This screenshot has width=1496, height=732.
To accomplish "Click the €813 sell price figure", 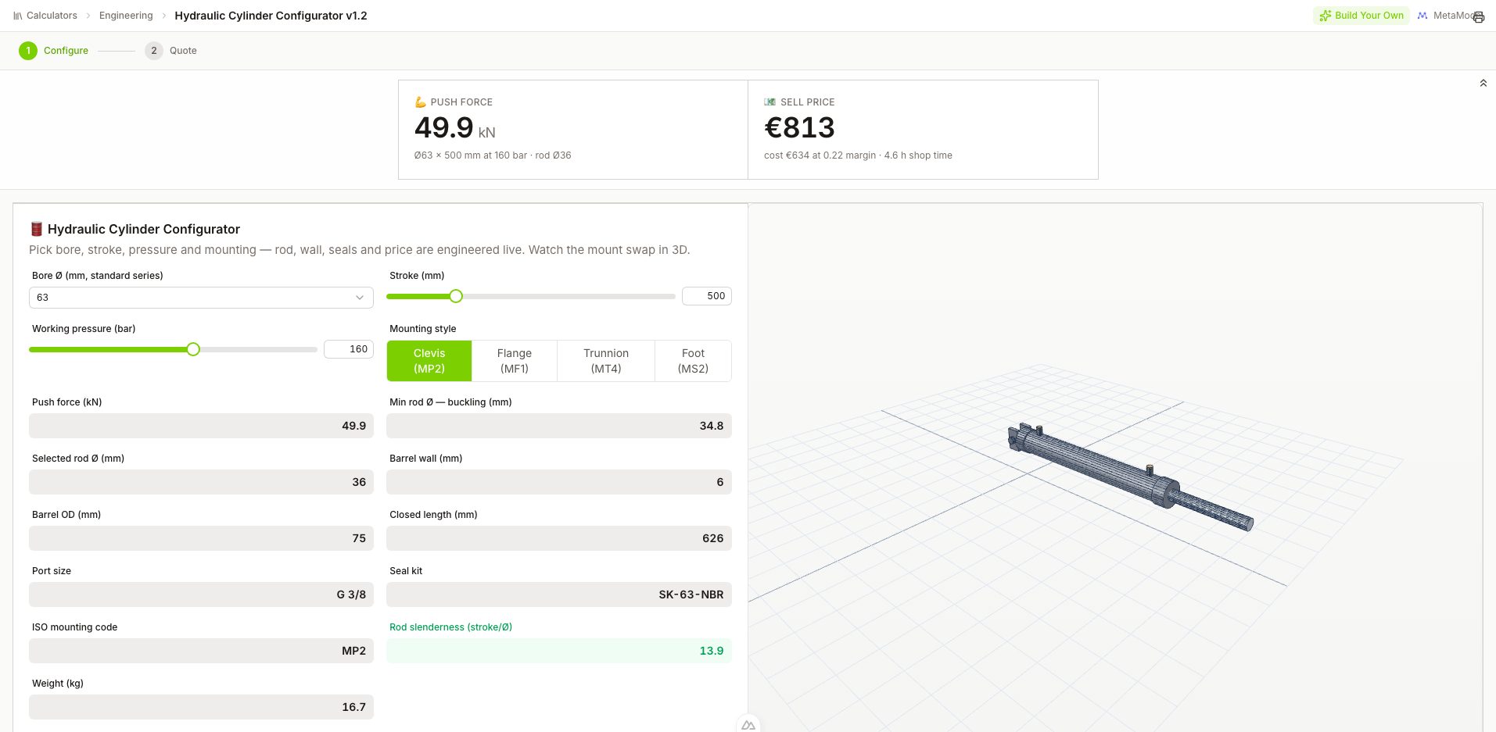I will [799, 127].
